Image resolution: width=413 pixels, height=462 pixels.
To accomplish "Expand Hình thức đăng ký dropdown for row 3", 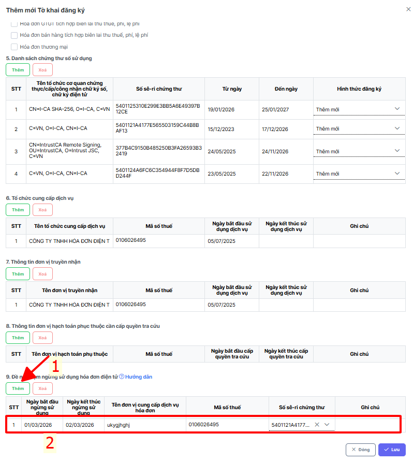I will (397, 151).
